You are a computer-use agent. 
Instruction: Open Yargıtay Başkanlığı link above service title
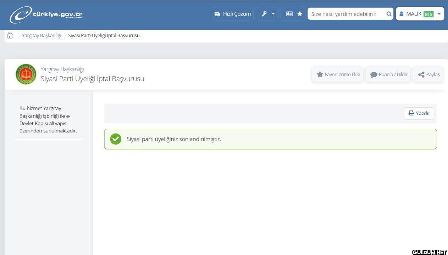coord(62,69)
